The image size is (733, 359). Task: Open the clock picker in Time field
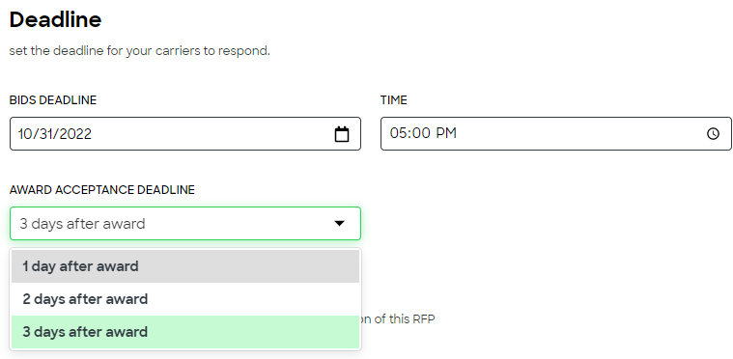click(713, 134)
